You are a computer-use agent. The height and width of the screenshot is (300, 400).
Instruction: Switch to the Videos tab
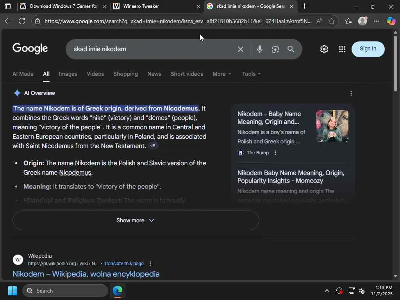click(95, 74)
